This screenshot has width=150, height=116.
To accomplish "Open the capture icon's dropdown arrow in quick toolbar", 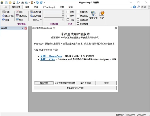I will (29, 2).
